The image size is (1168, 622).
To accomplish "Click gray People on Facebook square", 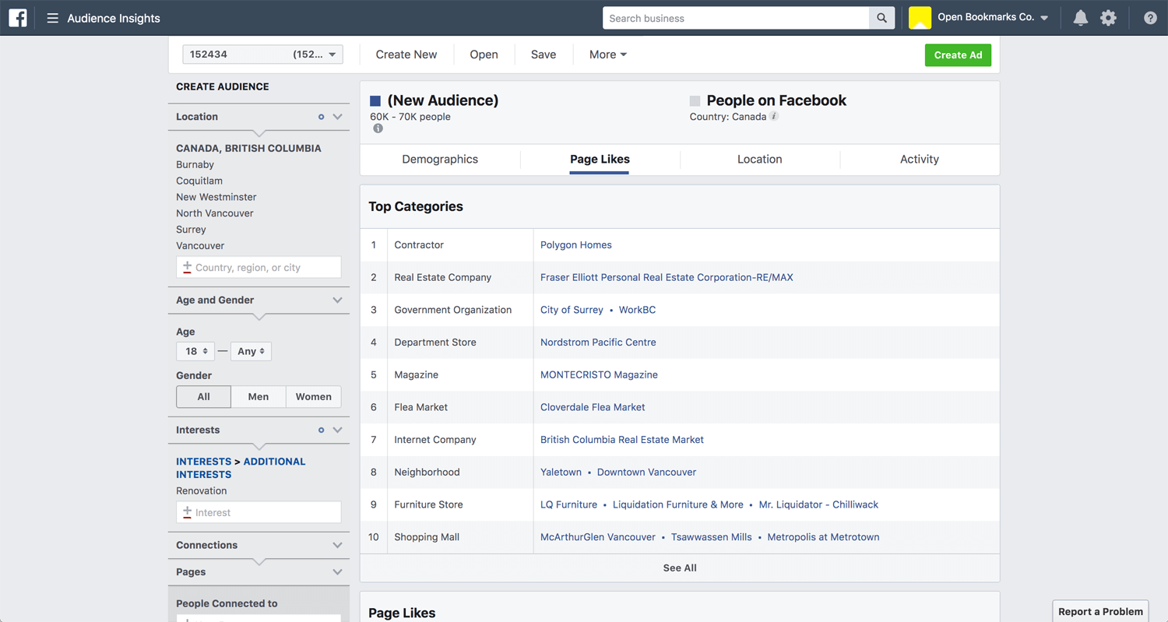I will click(695, 100).
